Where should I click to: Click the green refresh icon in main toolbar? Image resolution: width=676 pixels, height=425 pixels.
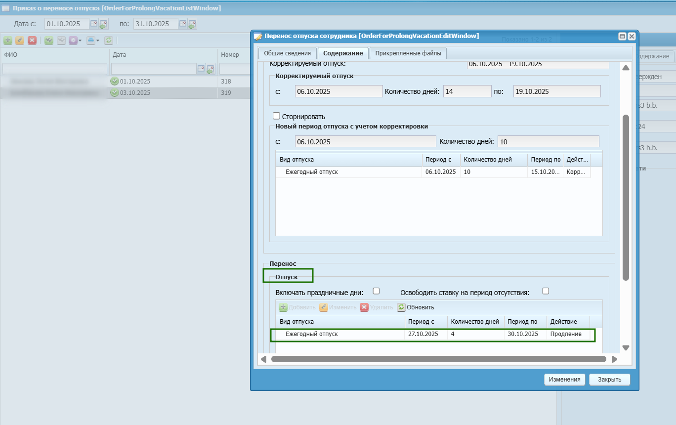pyautogui.click(x=109, y=41)
